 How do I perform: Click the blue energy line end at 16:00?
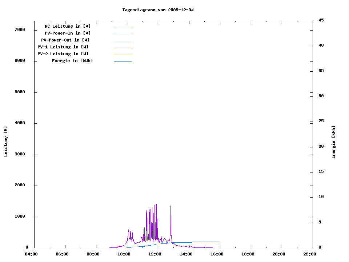pyautogui.click(x=219, y=242)
